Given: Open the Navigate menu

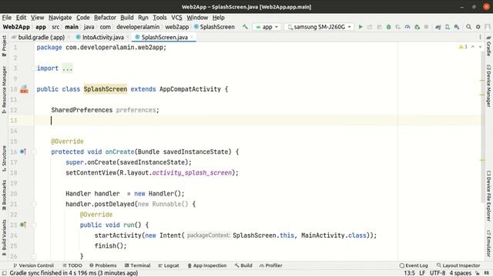Looking at the screenshot, I should pos(60,18).
